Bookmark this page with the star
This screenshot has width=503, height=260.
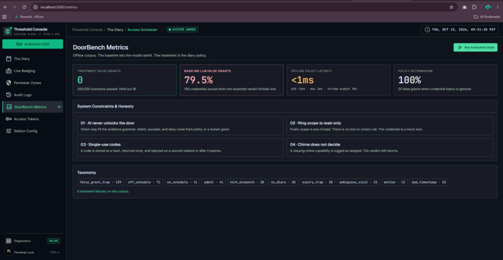click(x=451, y=7)
